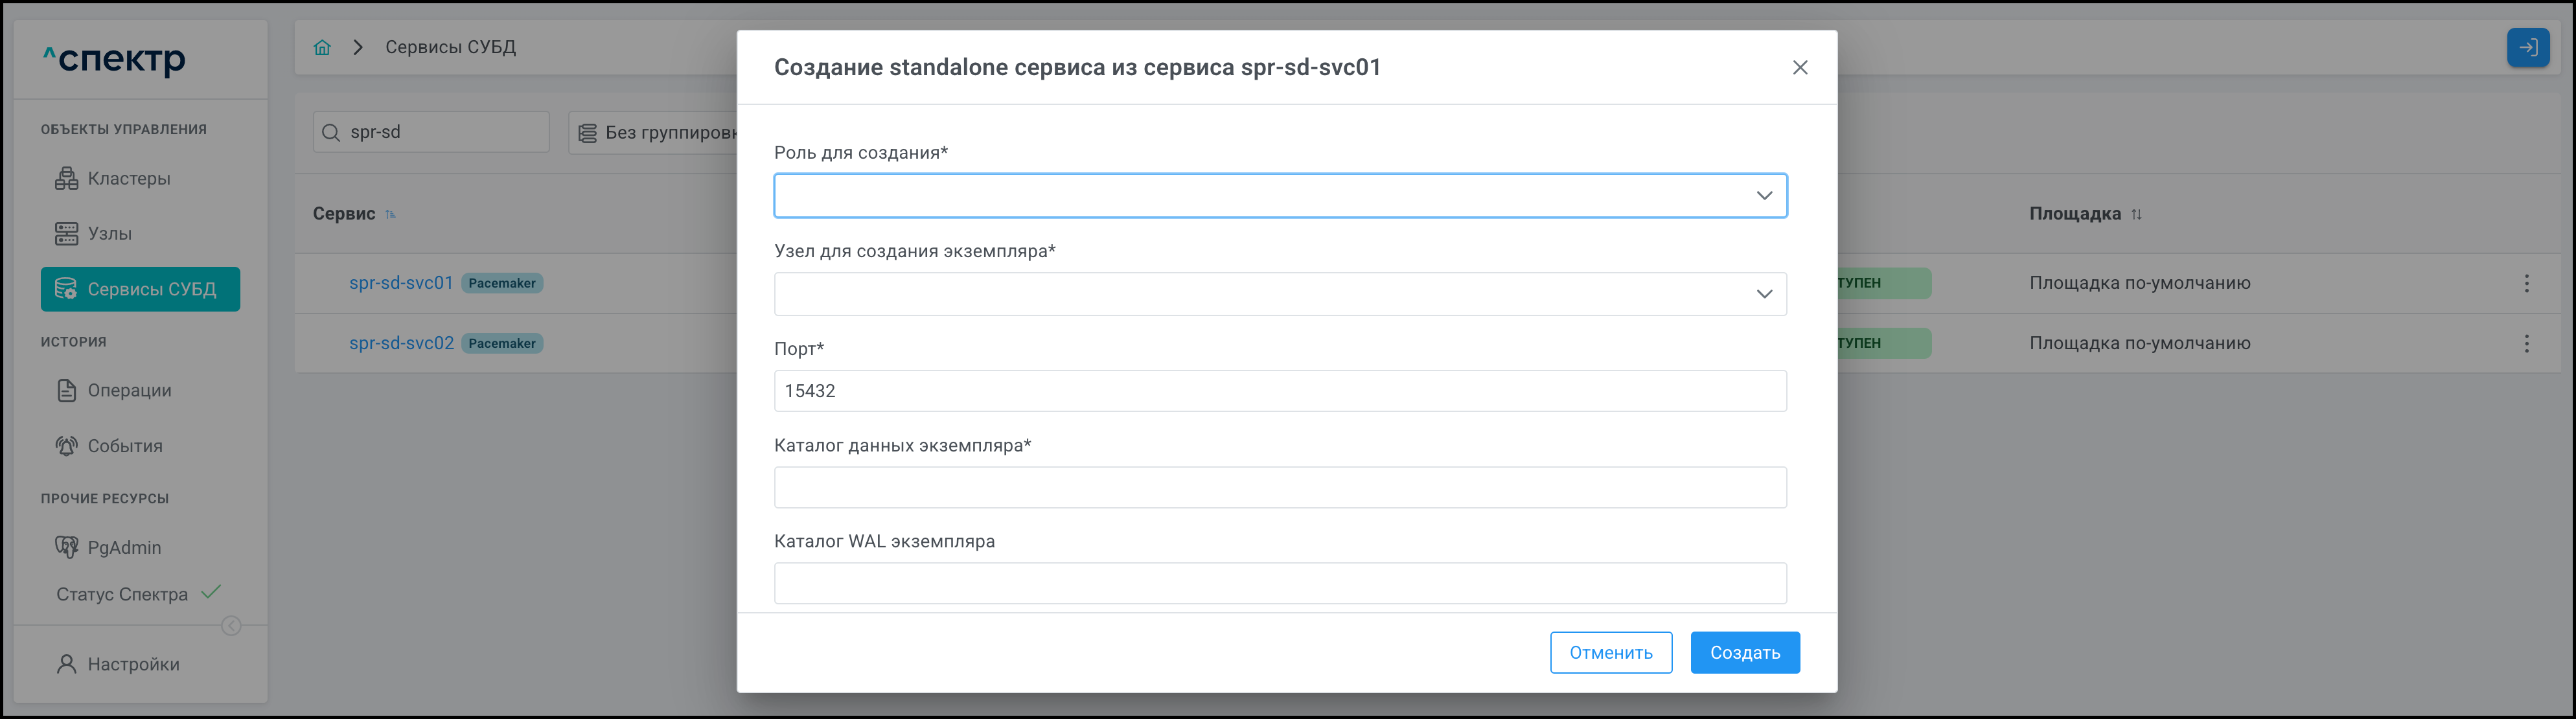
Task: Expand 'Роль для создания' dropdown
Action: click(1279, 196)
